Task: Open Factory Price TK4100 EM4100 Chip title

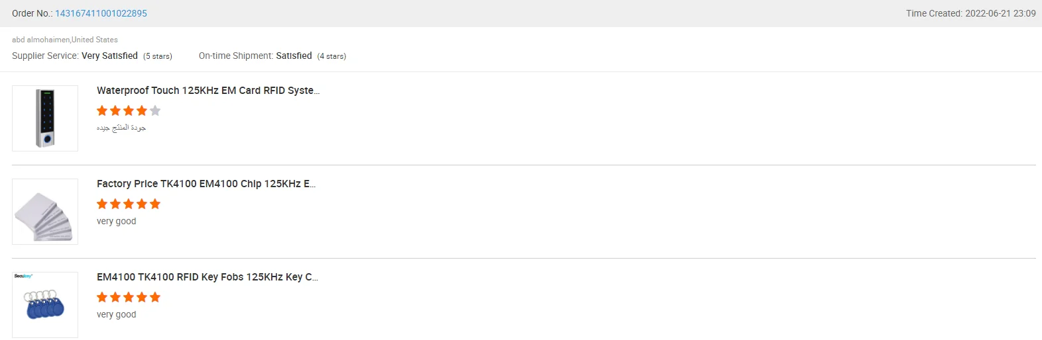Action: click(206, 184)
